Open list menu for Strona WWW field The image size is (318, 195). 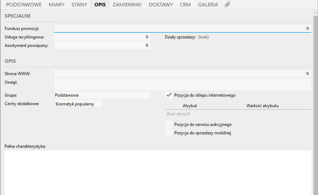click(x=307, y=74)
